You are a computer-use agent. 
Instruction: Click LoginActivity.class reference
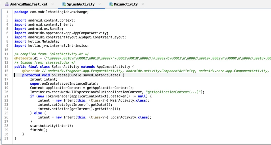click(130, 117)
